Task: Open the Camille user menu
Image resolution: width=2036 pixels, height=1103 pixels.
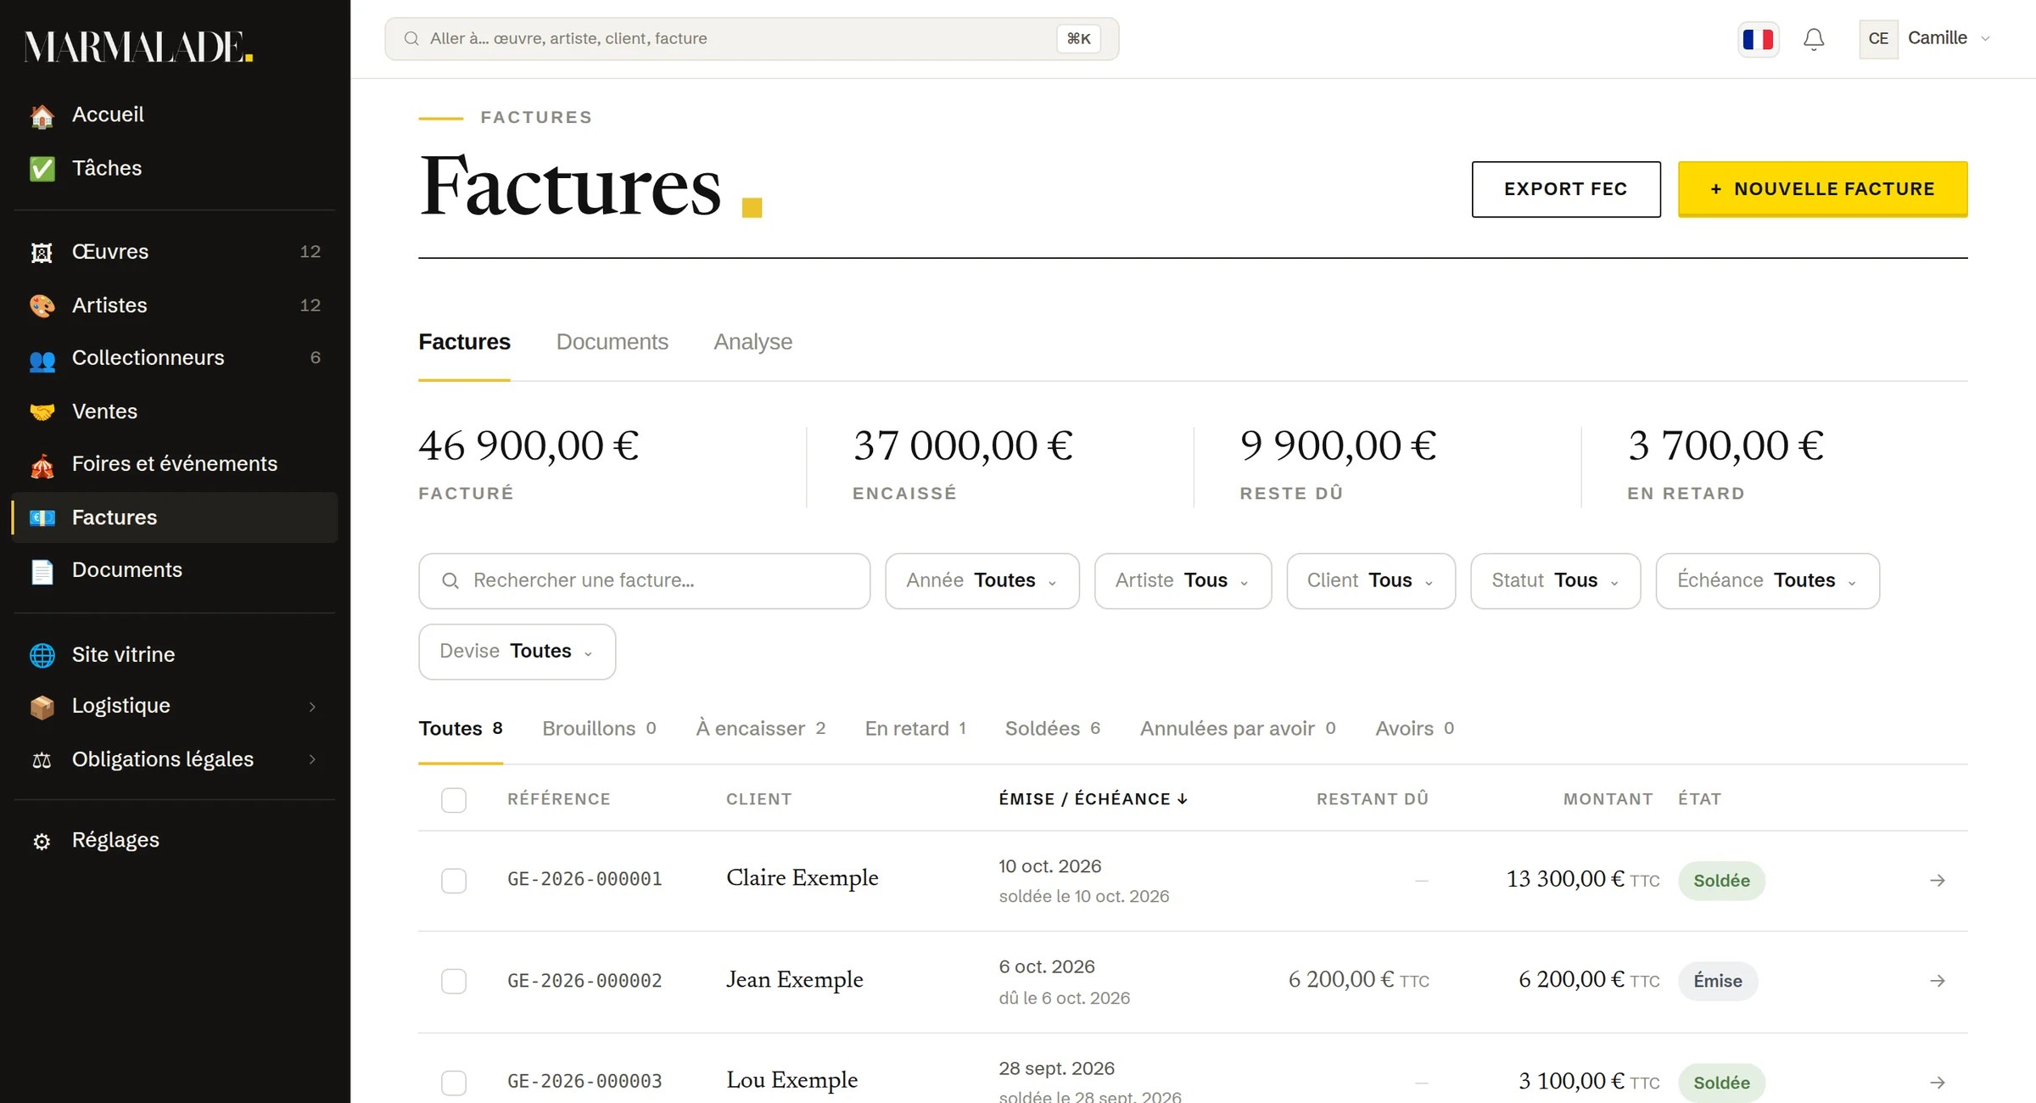Action: [x=1926, y=39]
